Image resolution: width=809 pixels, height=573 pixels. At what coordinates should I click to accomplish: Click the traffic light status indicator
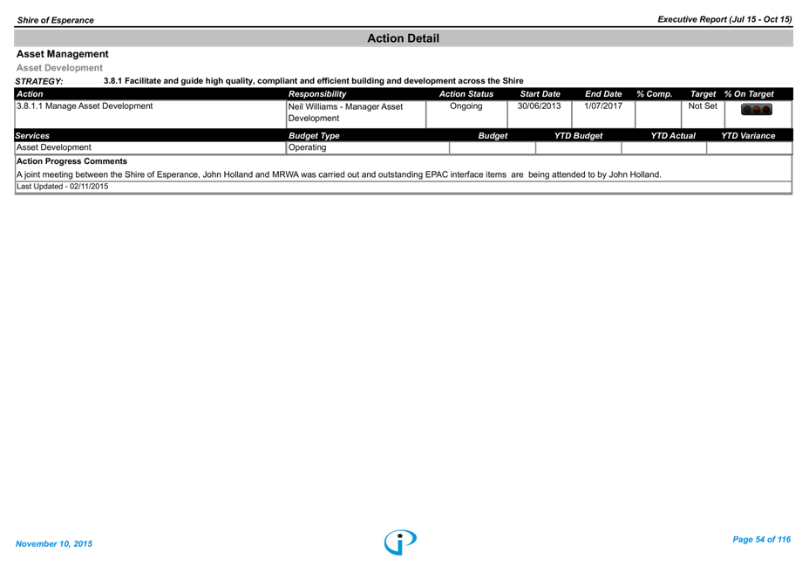(x=756, y=110)
